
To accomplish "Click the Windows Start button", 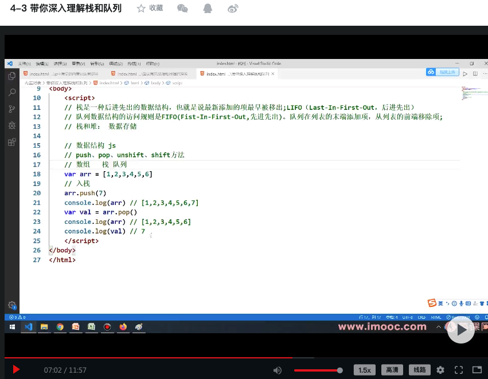I will pyautogui.click(x=12, y=327).
